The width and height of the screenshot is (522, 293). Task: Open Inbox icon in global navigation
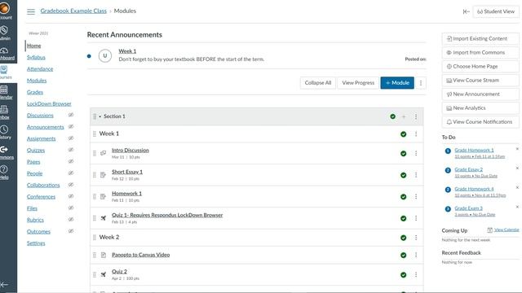tap(4, 109)
